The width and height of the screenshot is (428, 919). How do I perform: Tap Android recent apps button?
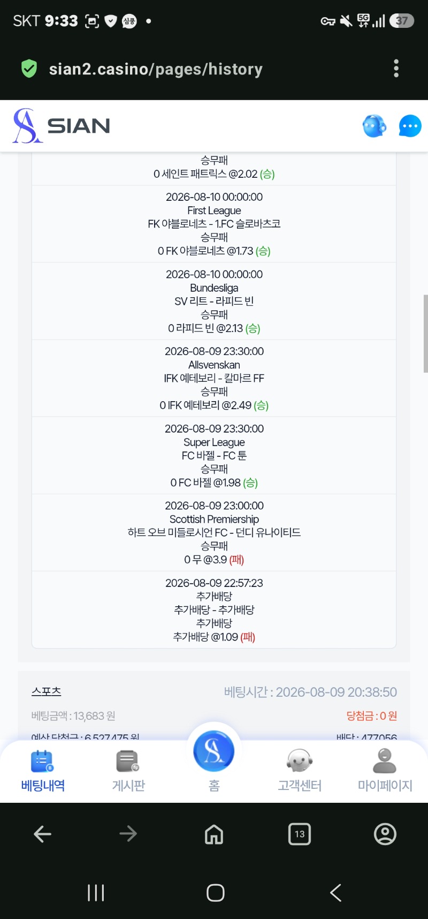[96, 893]
